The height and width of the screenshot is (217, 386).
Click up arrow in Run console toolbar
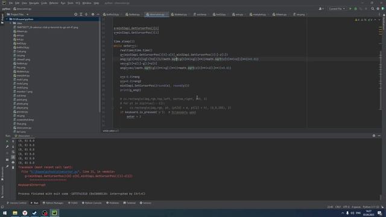pos(13,141)
